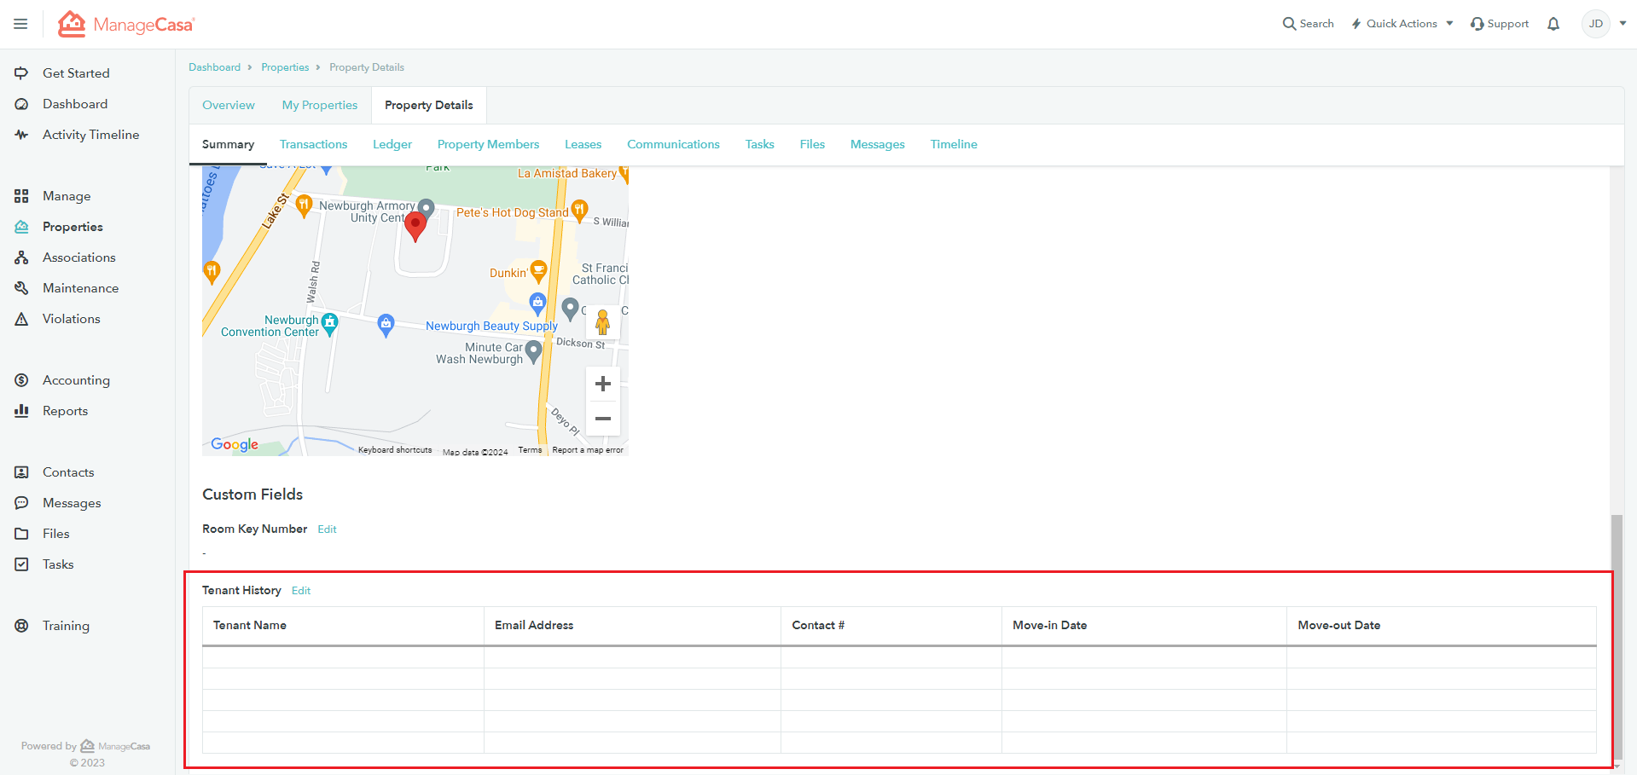Click the Maintenance sidebar label
1637x775 pixels.
pos(80,288)
